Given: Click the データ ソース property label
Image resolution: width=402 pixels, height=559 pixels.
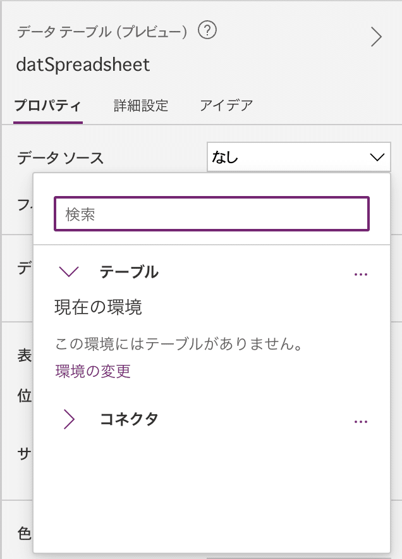Looking at the screenshot, I should [61, 157].
